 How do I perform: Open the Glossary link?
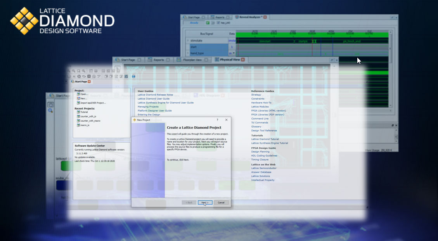pos(256,127)
